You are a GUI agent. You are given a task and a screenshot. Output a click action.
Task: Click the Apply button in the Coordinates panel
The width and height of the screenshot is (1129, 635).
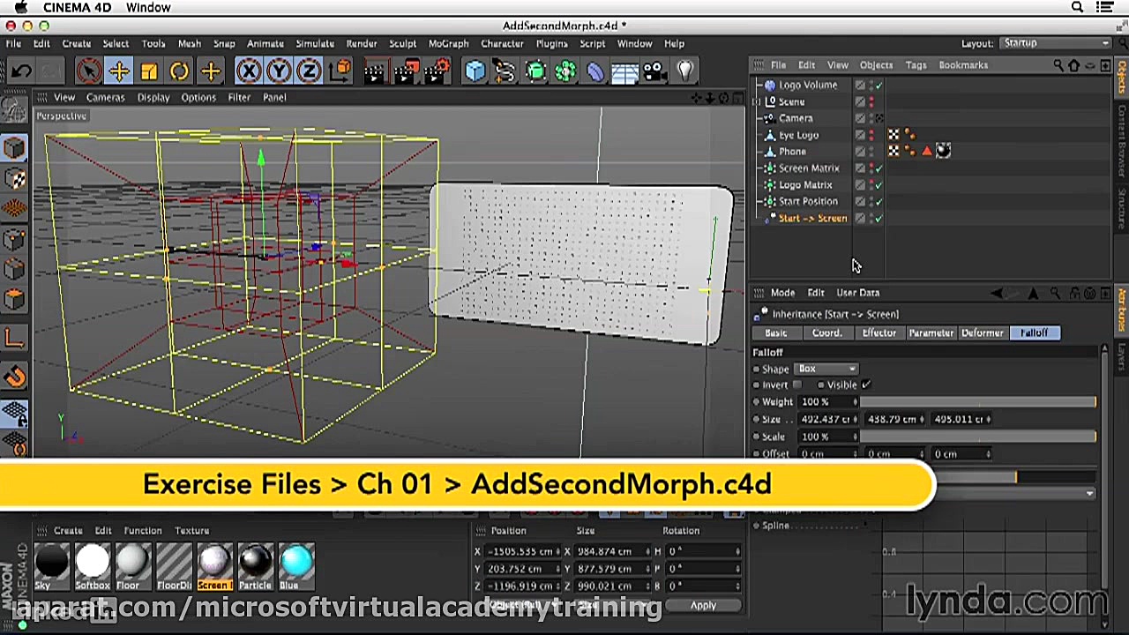pos(703,605)
